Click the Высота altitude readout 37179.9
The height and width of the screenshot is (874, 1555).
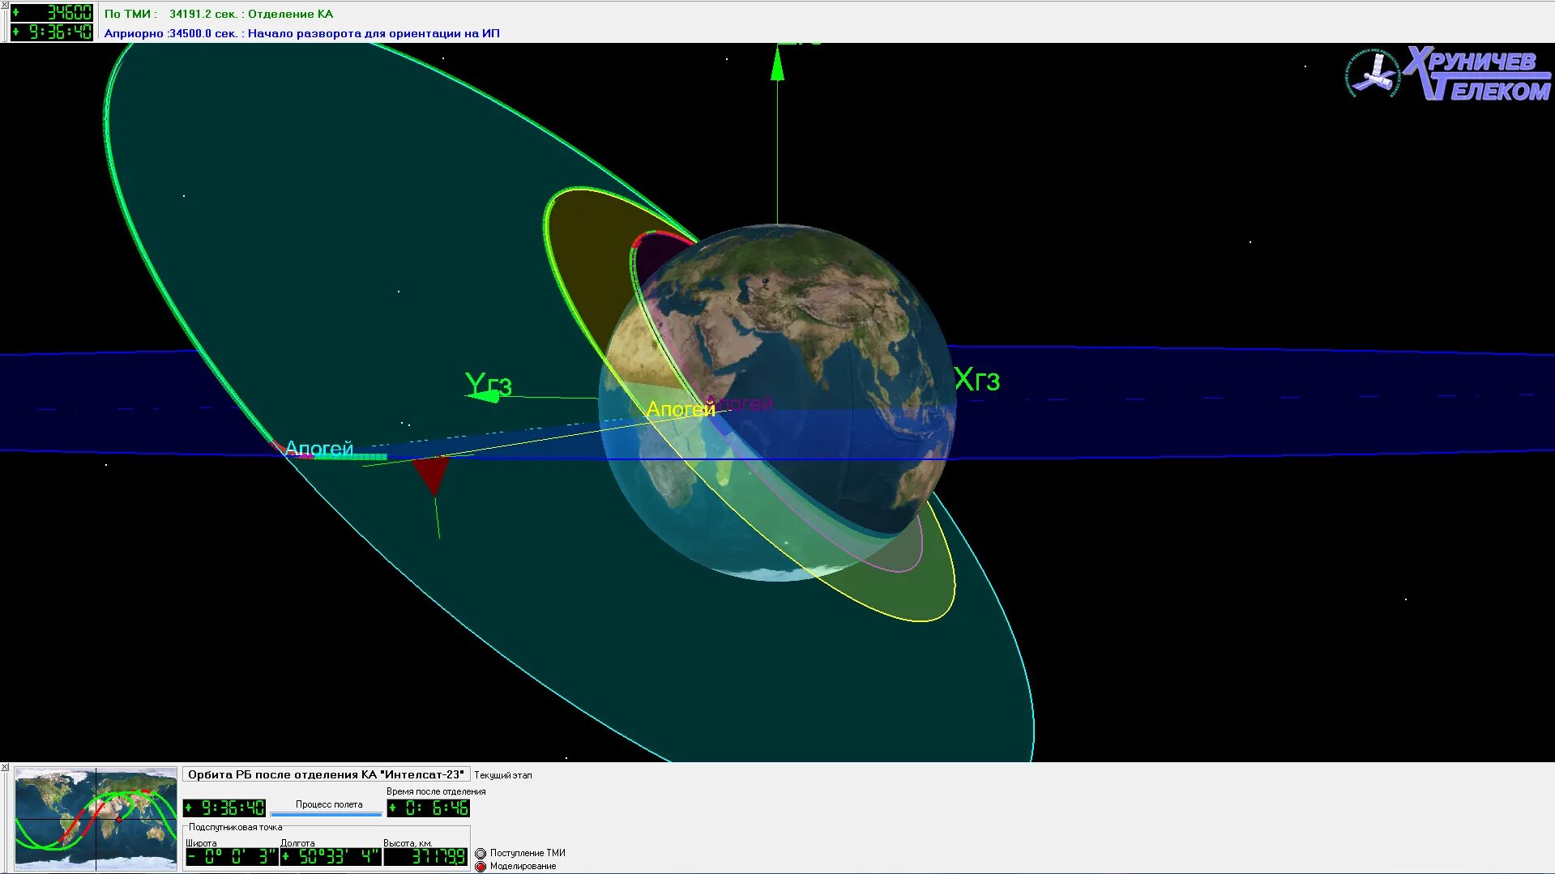click(426, 856)
